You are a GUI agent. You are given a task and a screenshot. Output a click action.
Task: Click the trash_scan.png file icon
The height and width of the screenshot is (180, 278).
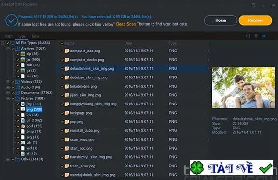tap(67, 166)
